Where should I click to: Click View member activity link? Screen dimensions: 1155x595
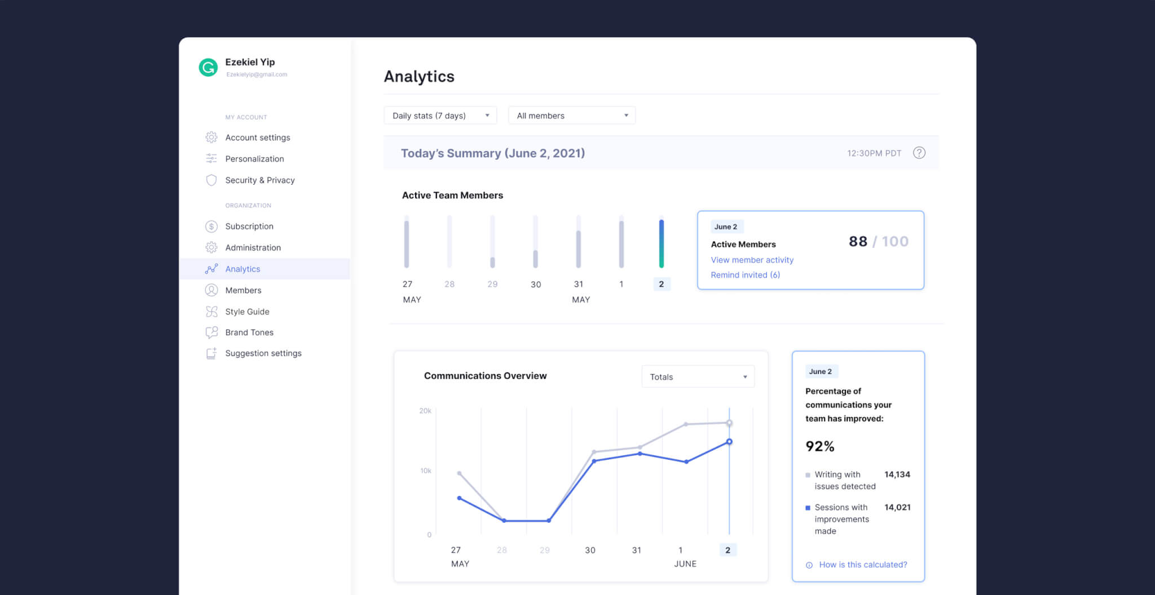(752, 260)
